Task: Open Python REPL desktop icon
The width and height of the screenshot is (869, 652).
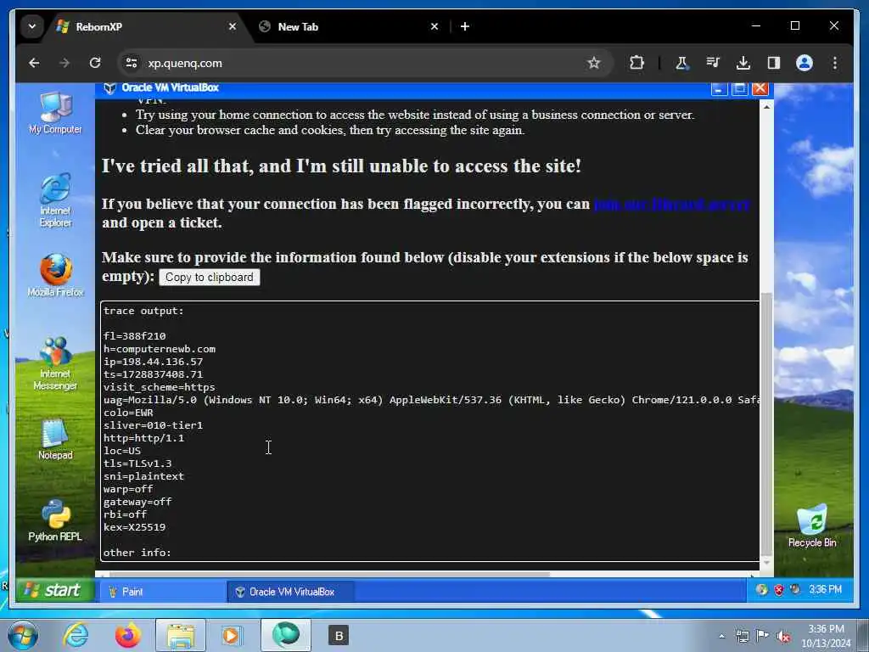Action: coord(55,520)
